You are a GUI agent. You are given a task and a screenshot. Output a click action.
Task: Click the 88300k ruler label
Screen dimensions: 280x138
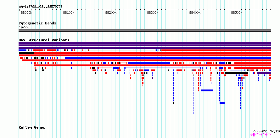click(x=153, y=13)
